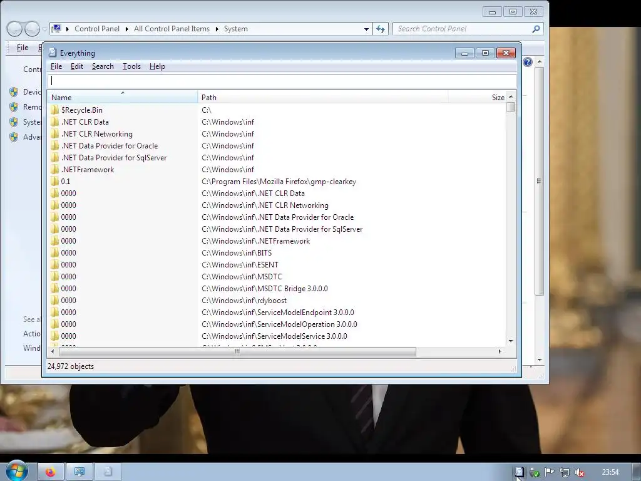
Task: Open the Search menu in Everything
Action: tap(103, 66)
